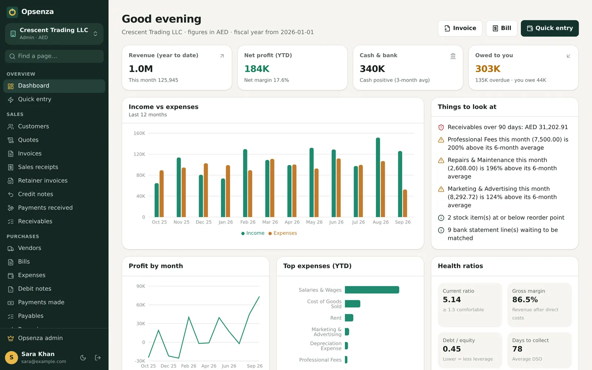Click the Payables list icon
The image size is (592, 370).
[x=11, y=316]
